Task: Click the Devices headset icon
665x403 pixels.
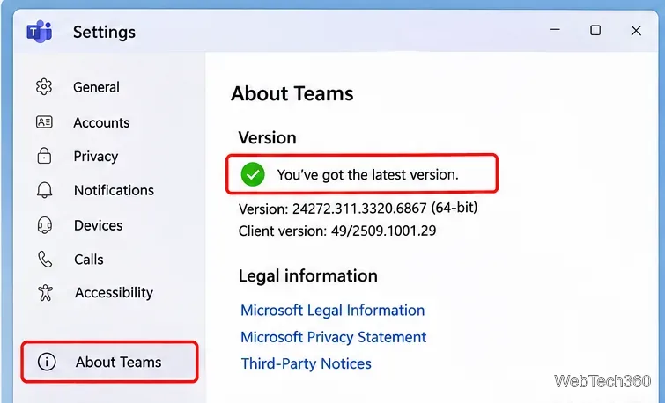Action: 45,225
